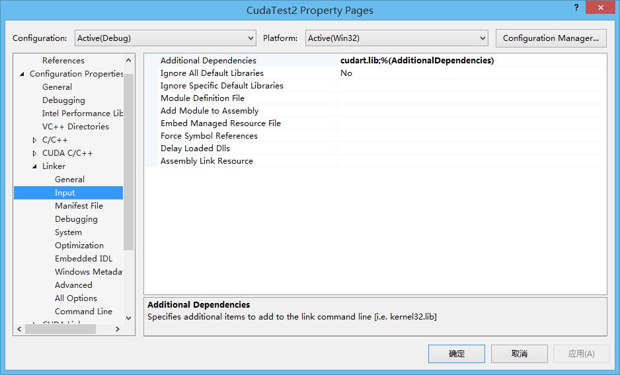Viewport: 620px width, 375px height.
Task: Select Optimization under Linker
Action: [x=79, y=246]
